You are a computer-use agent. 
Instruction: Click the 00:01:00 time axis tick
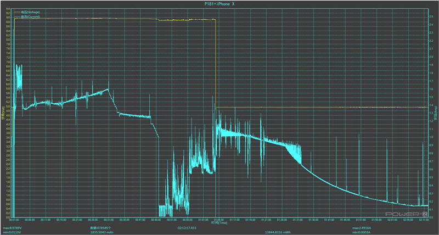coord(14,220)
